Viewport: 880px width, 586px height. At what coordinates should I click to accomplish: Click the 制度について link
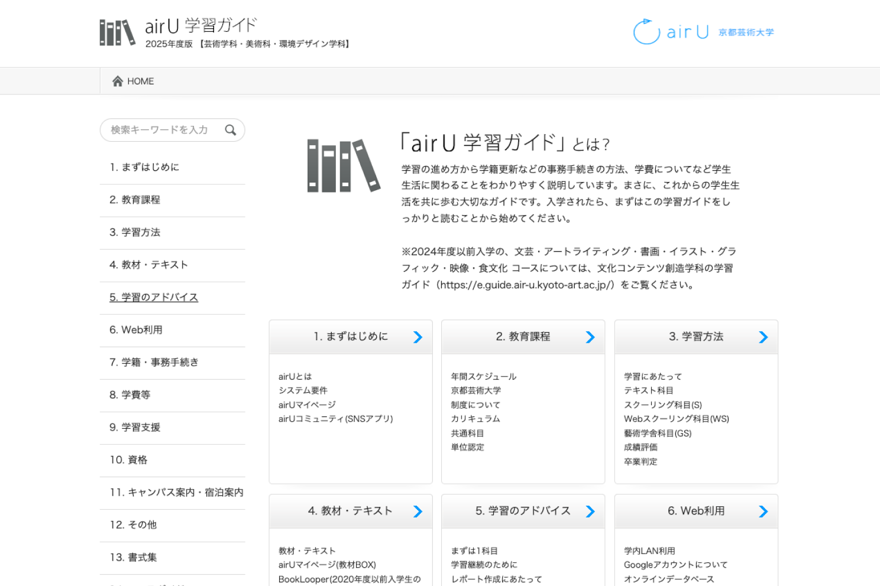476,405
